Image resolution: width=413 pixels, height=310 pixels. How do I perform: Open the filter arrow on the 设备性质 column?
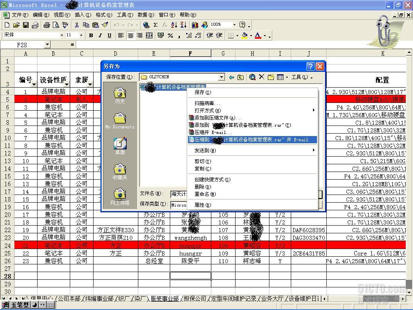coord(67,84)
